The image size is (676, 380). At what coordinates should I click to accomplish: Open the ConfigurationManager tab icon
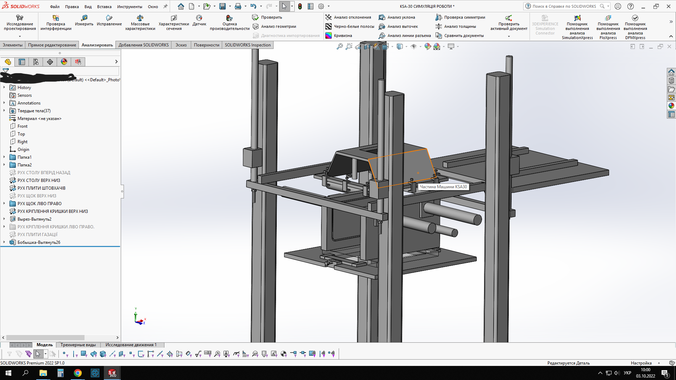pyautogui.click(x=36, y=62)
